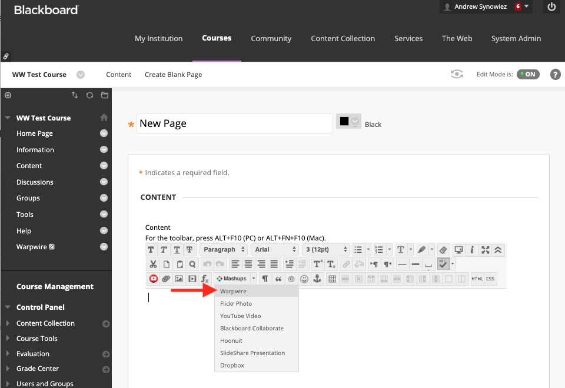
Task: Align text left in editor
Action: click(235, 264)
